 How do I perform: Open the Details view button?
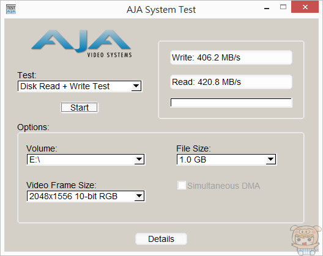161,239
